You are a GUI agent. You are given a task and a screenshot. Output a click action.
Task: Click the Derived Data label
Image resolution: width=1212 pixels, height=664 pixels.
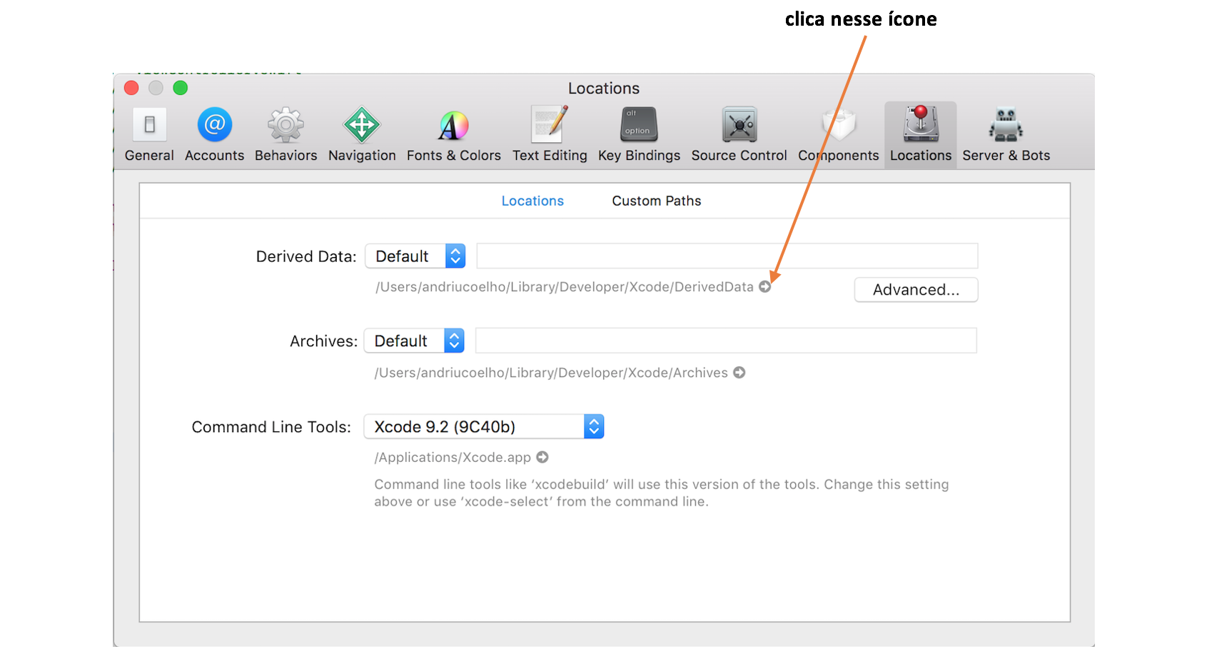pyautogui.click(x=306, y=256)
